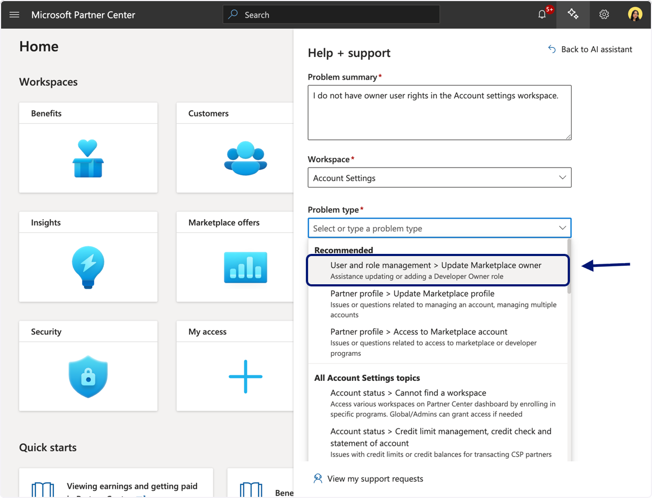The height and width of the screenshot is (498, 652).
Task: Click the Insights lightbulb icon
Action: tap(88, 267)
